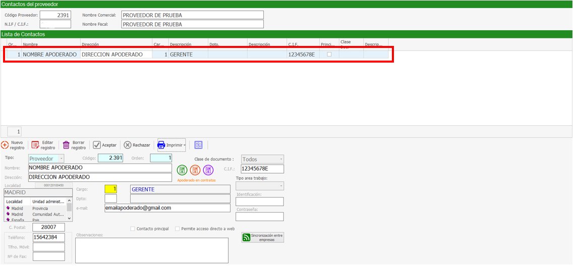Click the purple apoderado document icon
575x266 pixels.
click(x=208, y=170)
